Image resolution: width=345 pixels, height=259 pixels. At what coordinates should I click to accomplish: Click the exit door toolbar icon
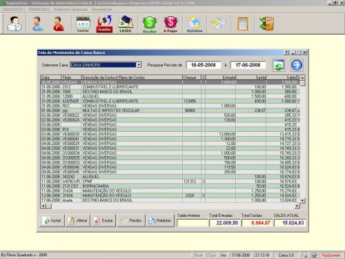coord(266,23)
